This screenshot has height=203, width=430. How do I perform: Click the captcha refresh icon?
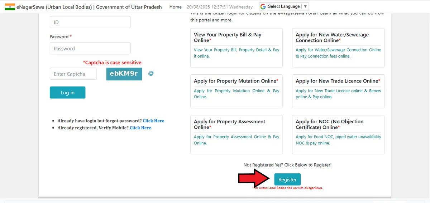click(x=151, y=74)
